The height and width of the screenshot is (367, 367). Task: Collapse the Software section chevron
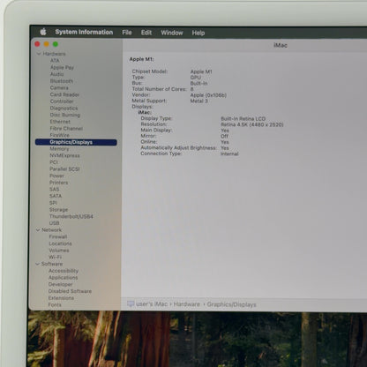[38, 264]
